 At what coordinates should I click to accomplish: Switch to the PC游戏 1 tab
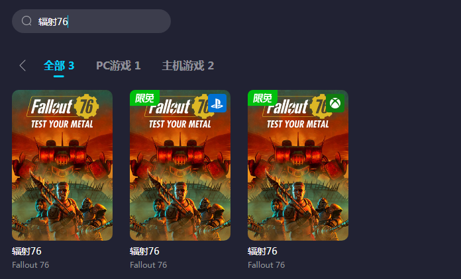(118, 65)
